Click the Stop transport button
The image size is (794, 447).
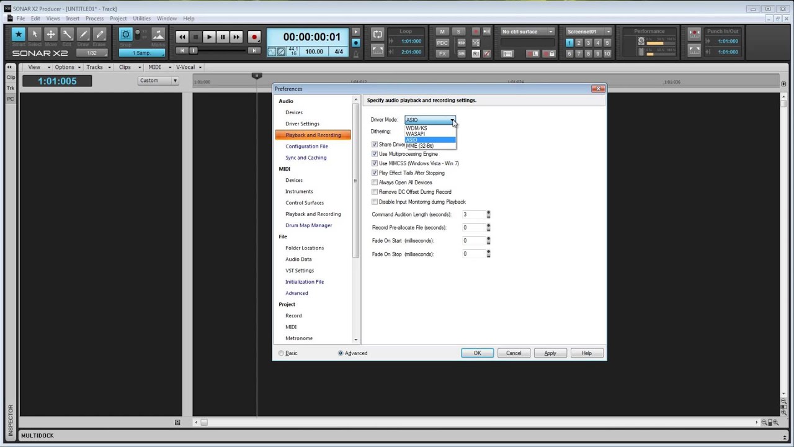(195, 37)
